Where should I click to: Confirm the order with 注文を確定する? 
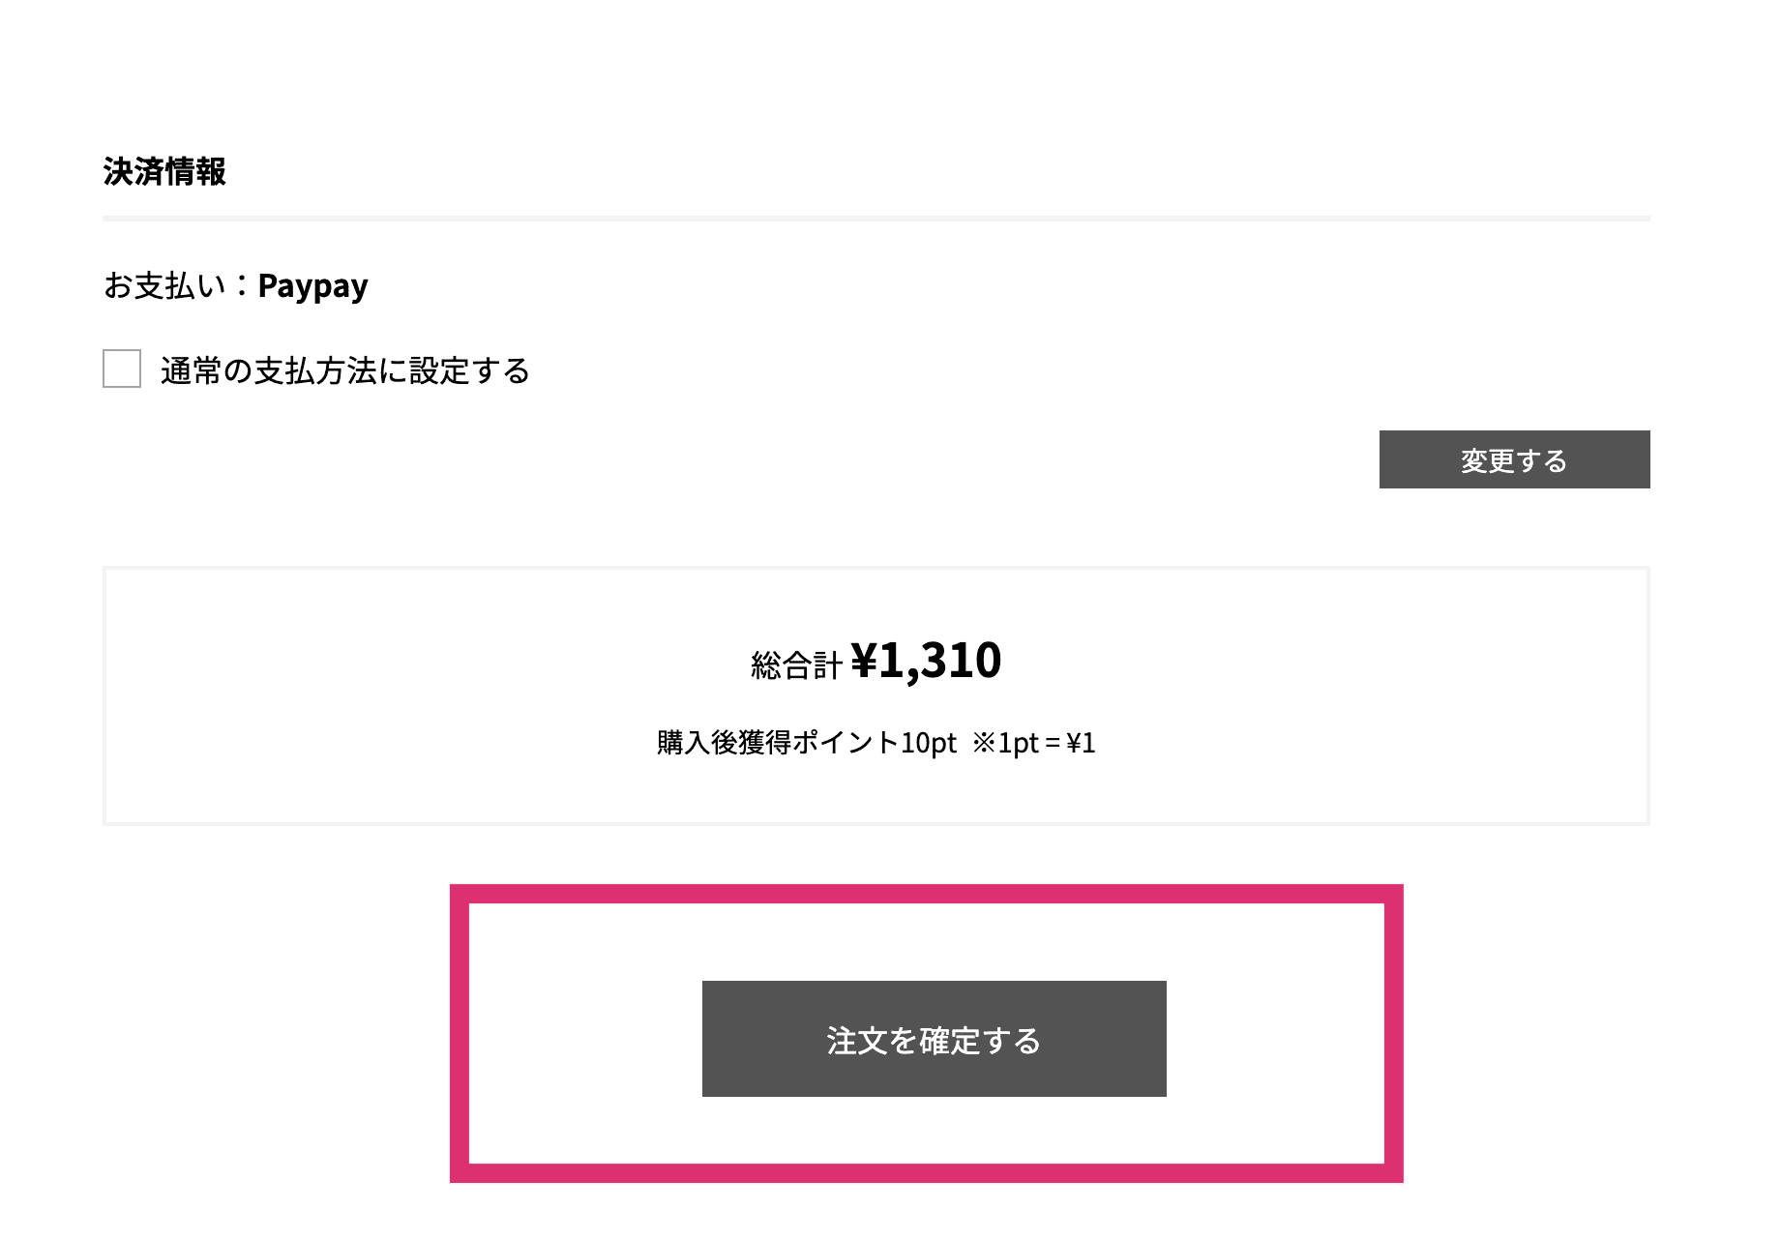coord(934,1039)
